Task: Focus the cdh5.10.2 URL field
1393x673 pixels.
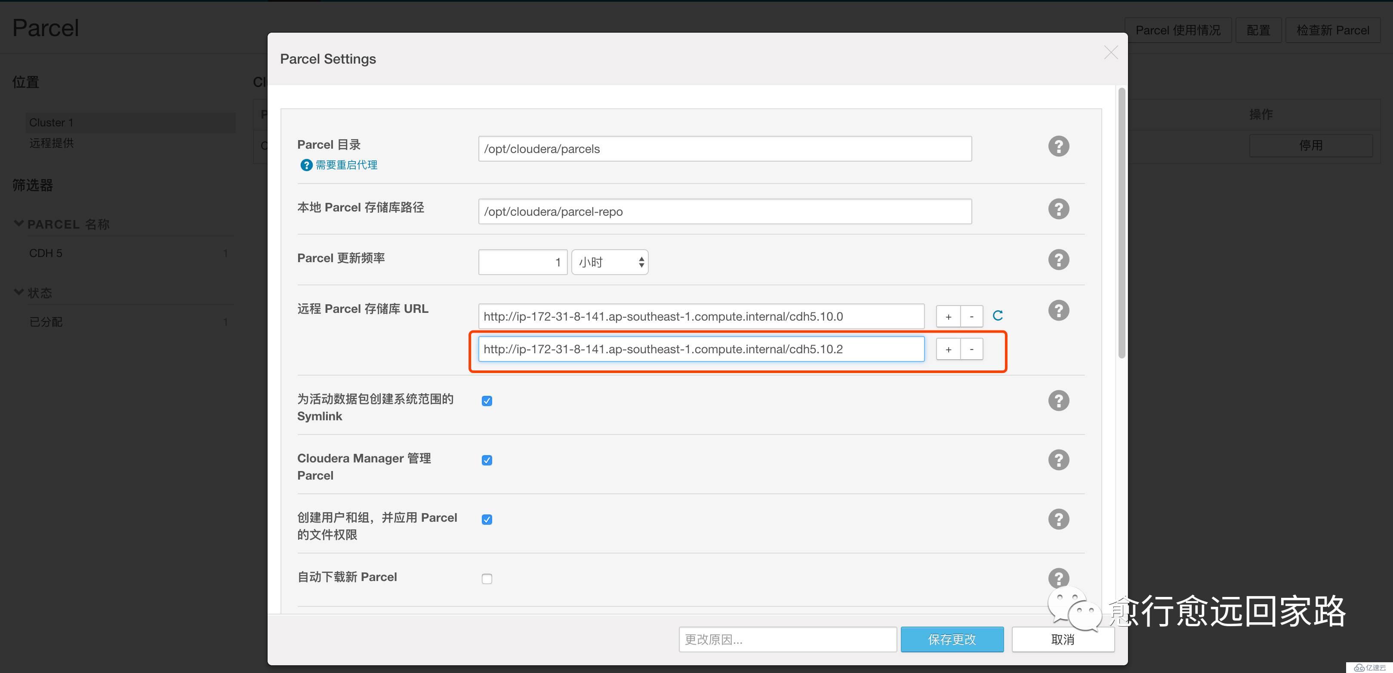Action: [701, 349]
